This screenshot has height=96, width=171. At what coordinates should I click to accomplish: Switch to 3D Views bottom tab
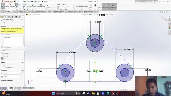(18, 88)
